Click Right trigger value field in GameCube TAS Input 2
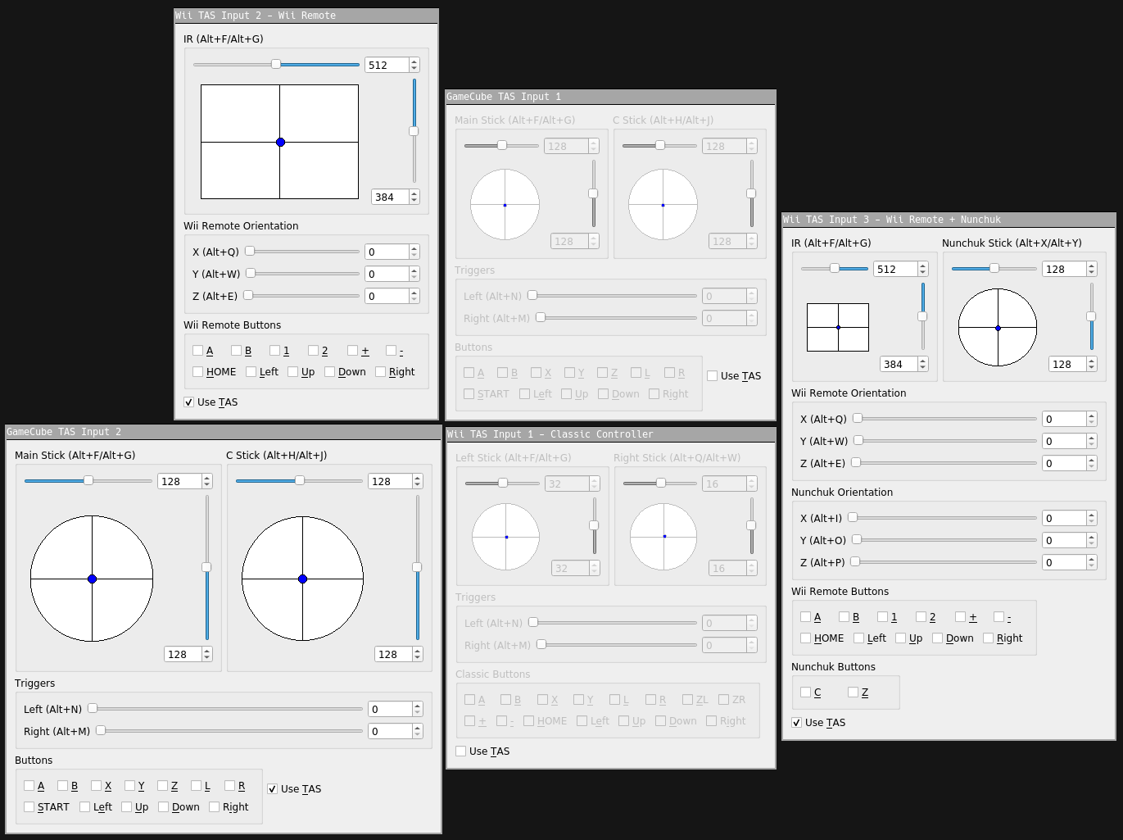The image size is (1123, 840). (x=396, y=731)
